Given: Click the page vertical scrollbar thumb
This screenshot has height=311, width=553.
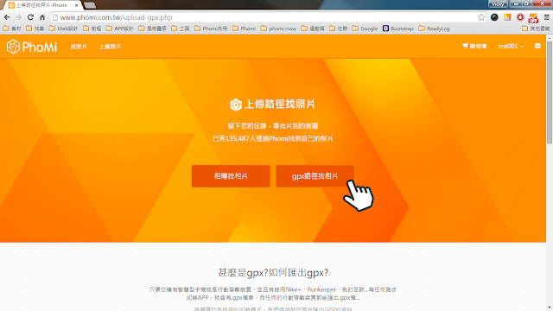Looking at the screenshot, I should pyautogui.click(x=550, y=92).
